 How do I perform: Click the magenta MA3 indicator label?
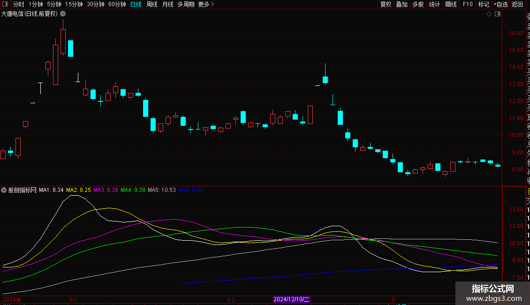point(106,191)
